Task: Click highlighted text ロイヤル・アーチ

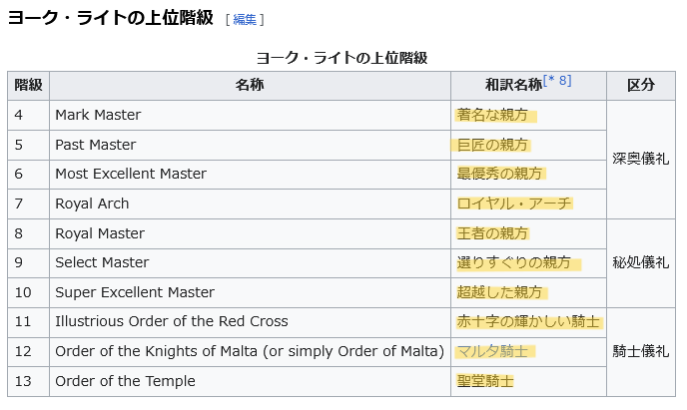Action: click(x=514, y=204)
